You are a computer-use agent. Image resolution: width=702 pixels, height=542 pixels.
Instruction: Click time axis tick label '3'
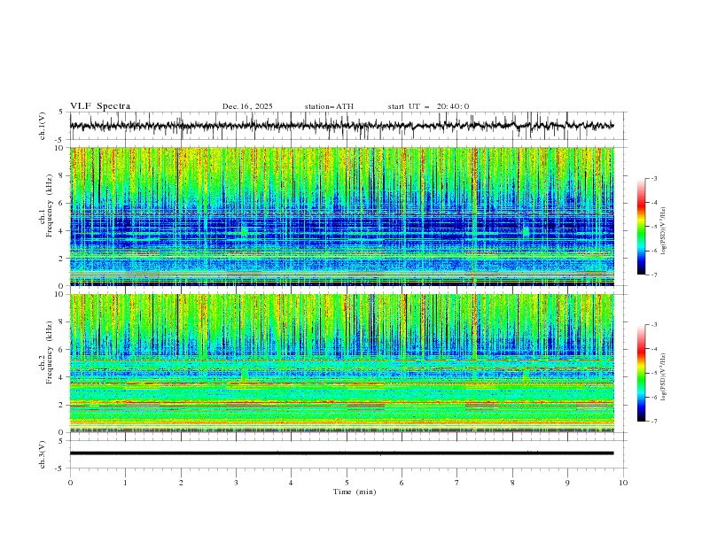click(236, 483)
